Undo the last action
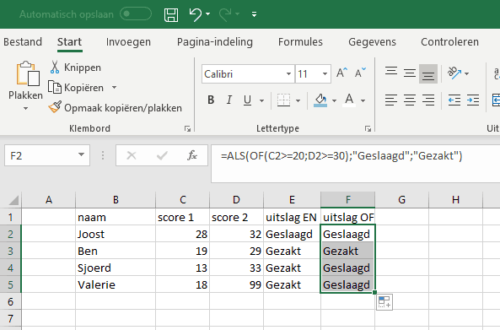The image size is (500, 330). coord(195,14)
